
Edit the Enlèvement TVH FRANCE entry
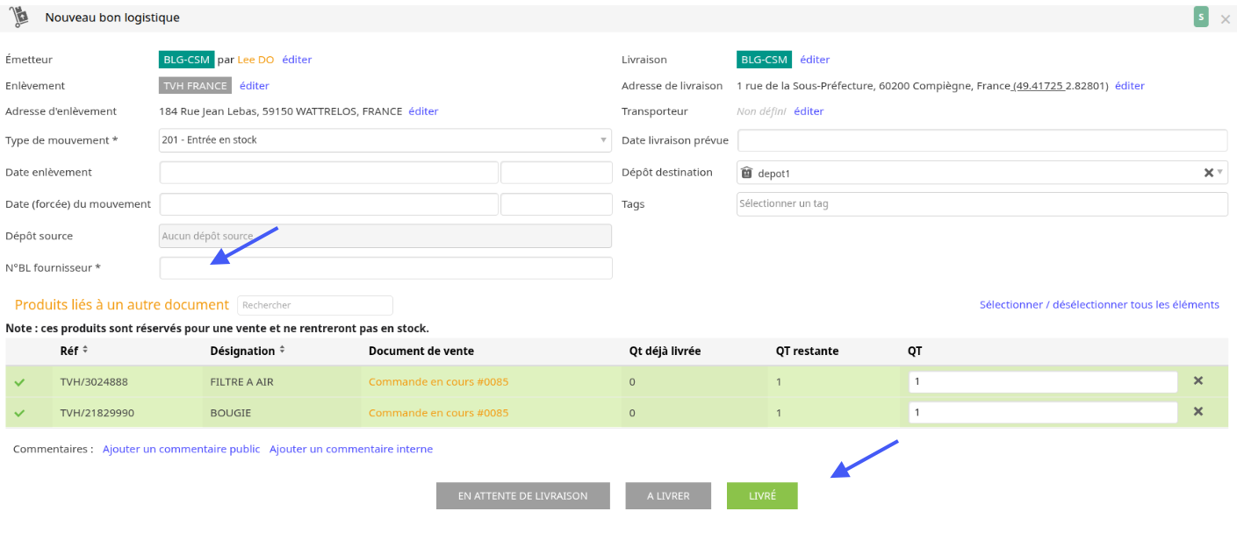tap(255, 86)
